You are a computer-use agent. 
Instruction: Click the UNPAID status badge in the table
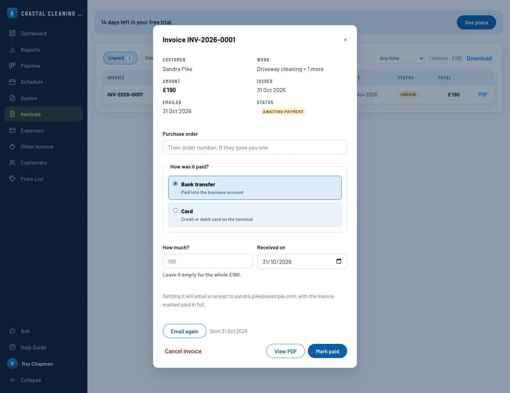[408, 95]
